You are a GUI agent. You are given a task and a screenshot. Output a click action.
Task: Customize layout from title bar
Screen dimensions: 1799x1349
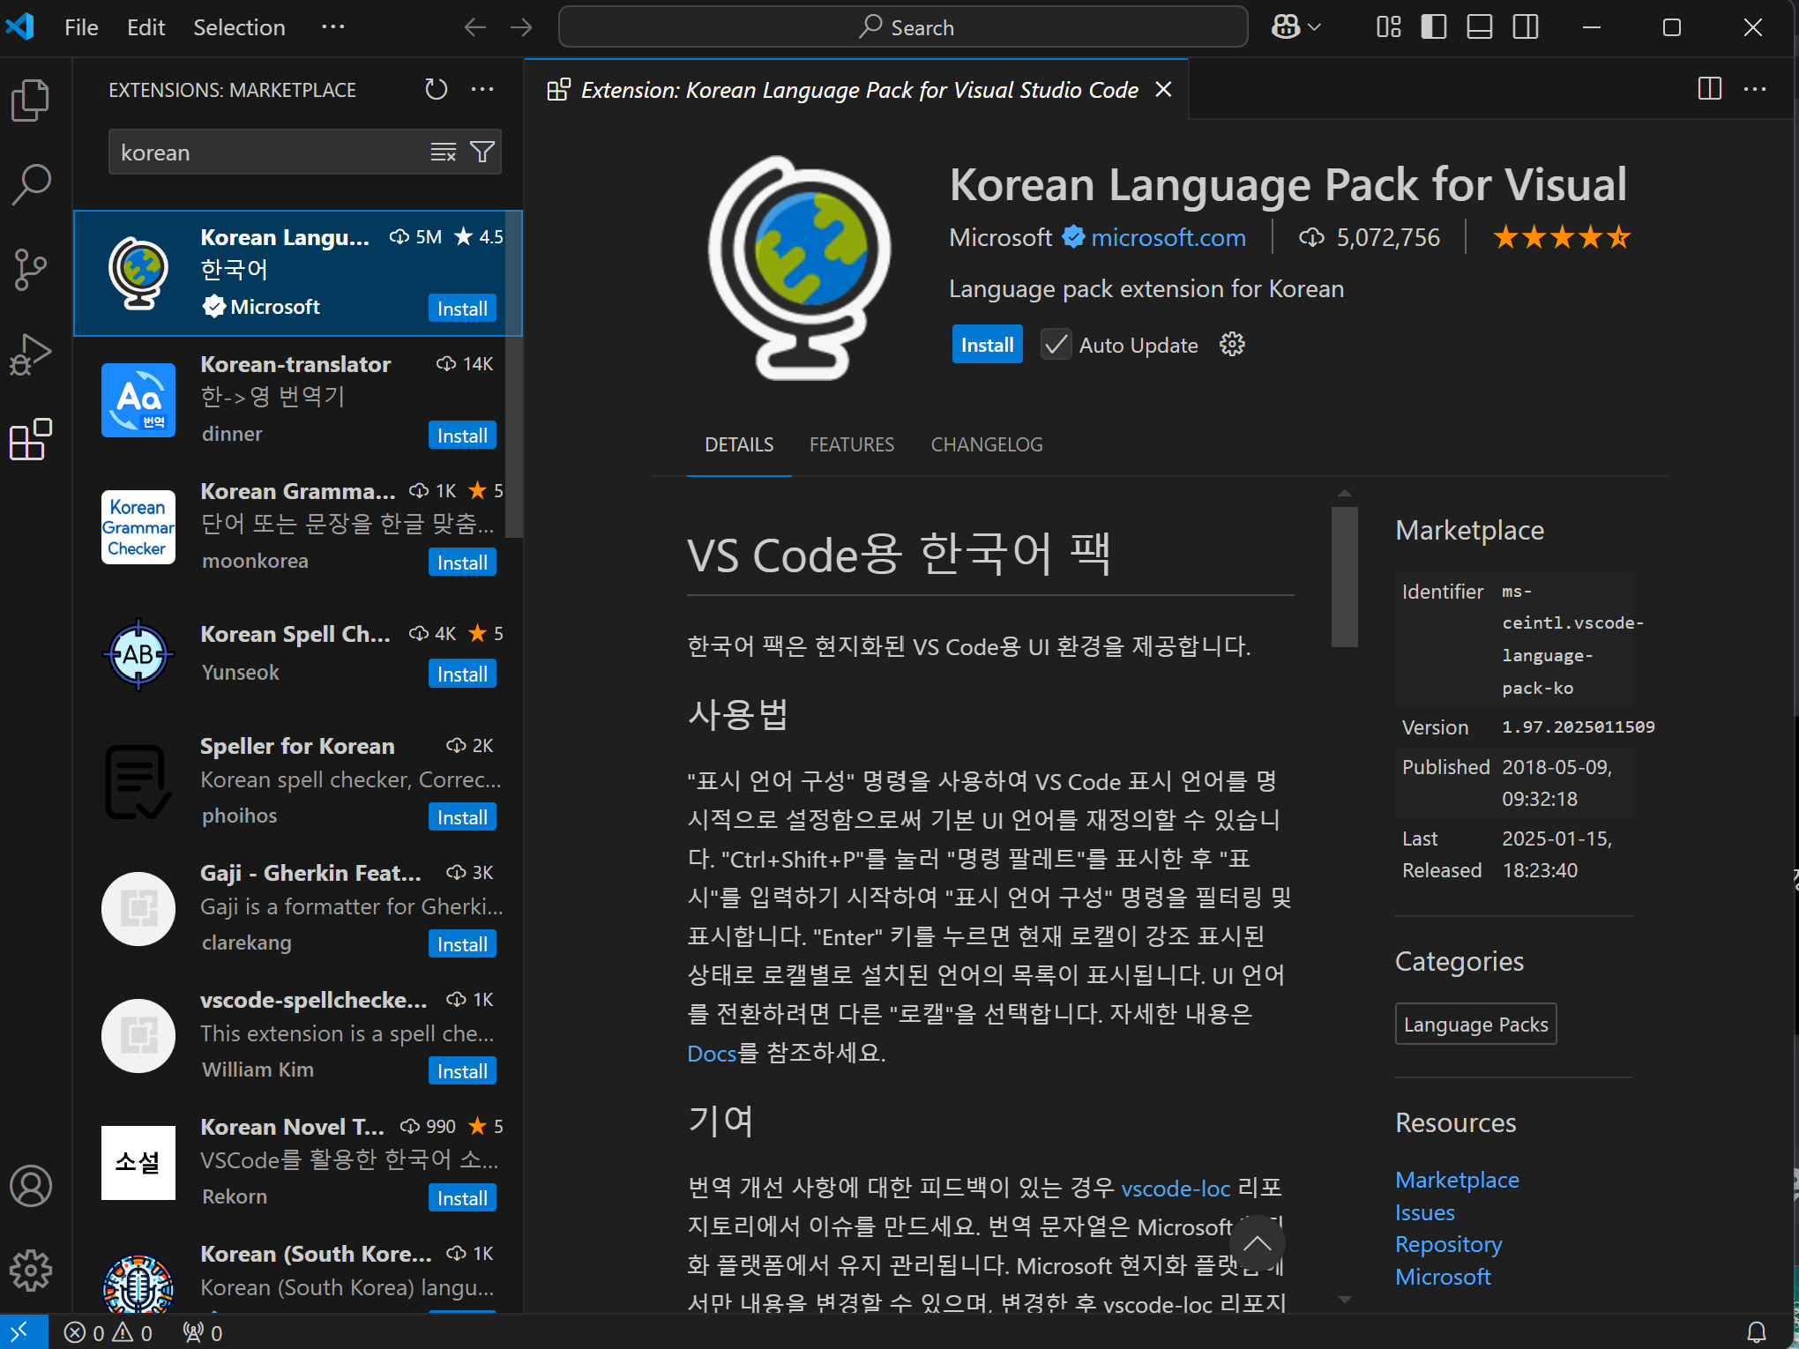(1389, 27)
